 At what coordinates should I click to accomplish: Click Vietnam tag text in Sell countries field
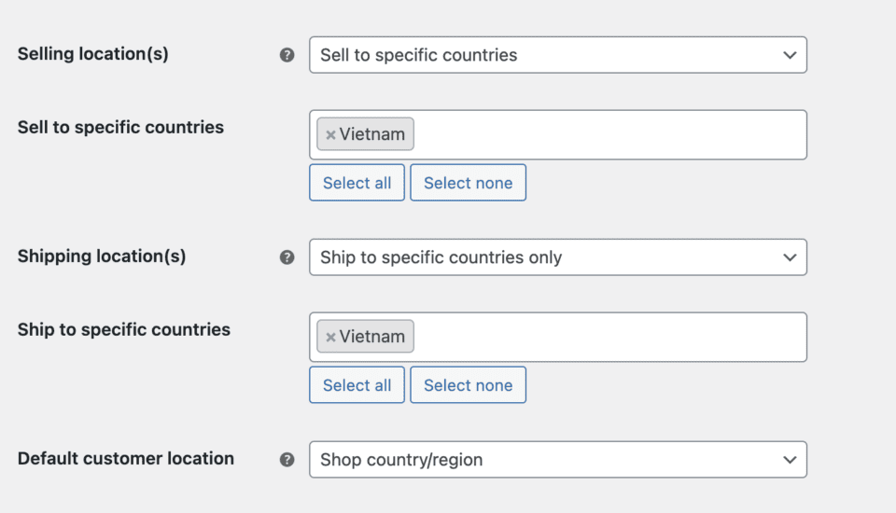point(372,134)
